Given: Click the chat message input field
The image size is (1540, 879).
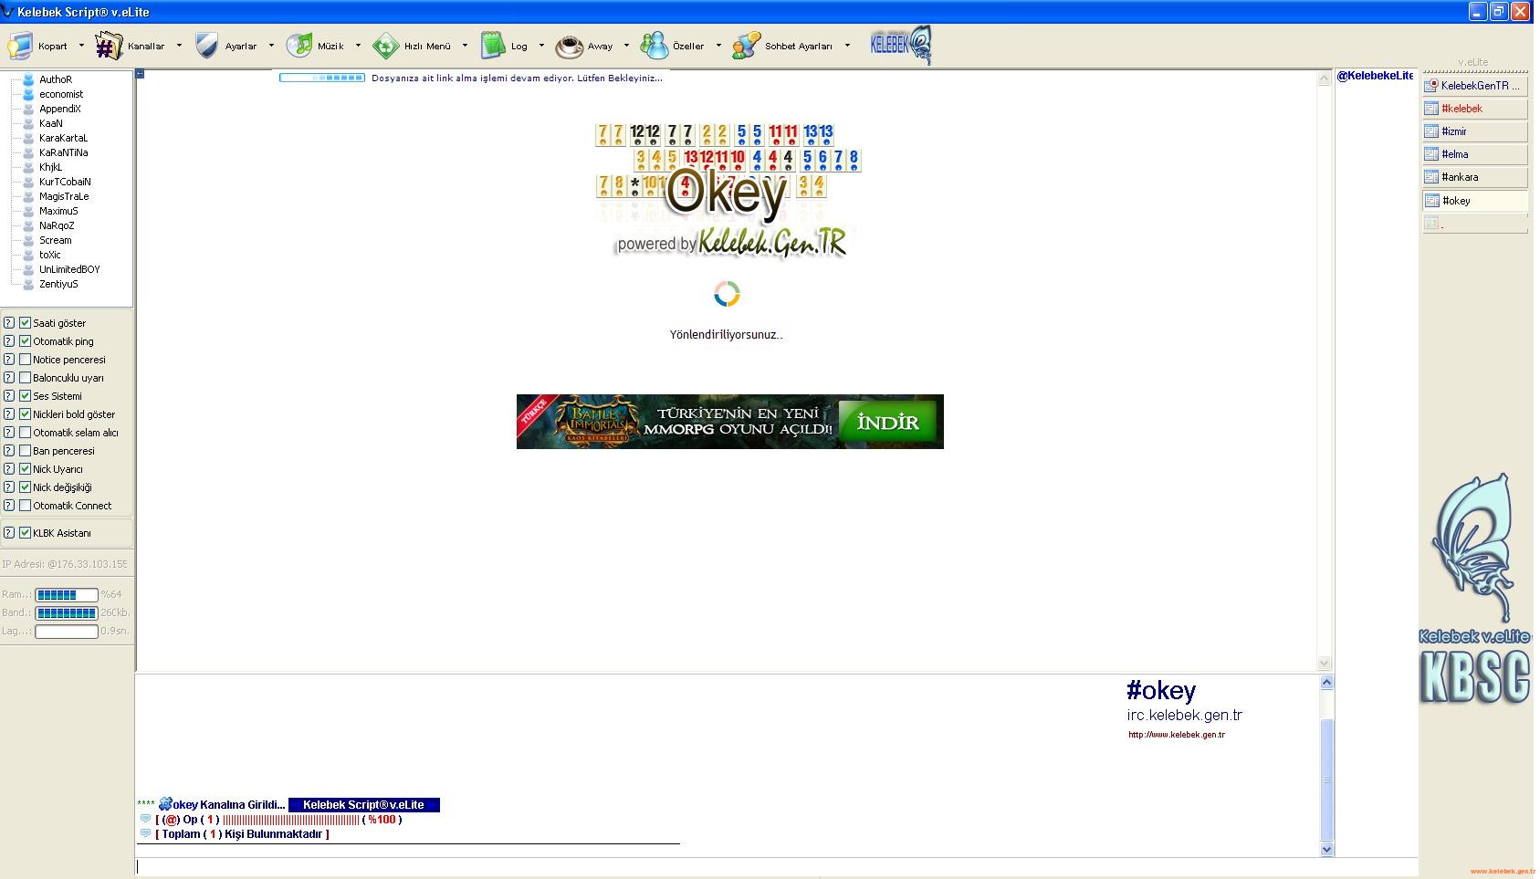Looking at the screenshot, I should click(x=776, y=866).
